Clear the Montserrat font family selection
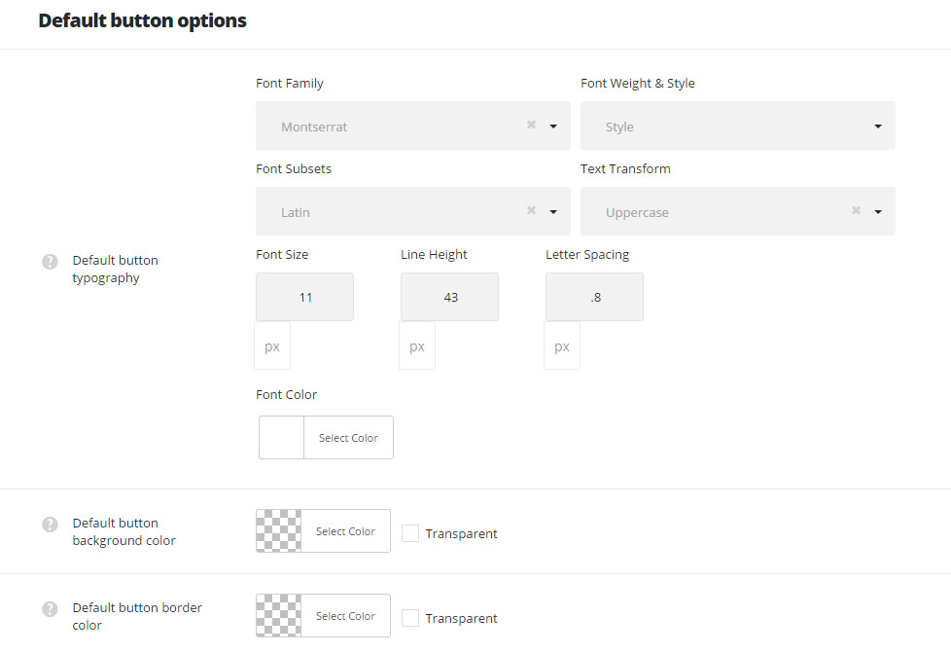The width and height of the screenshot is (951, 653). pos(531,126)
